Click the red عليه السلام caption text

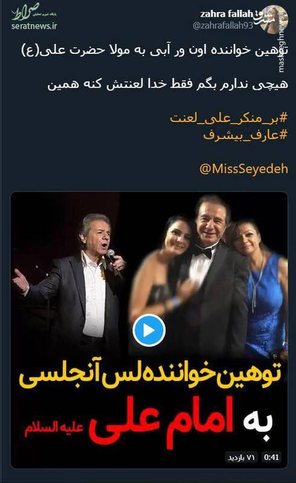click(54, 429)
